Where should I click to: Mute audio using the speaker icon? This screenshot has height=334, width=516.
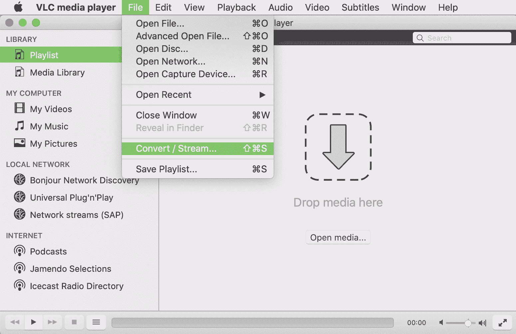tap(441, 322)
